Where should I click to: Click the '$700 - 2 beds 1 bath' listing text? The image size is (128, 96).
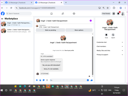[x=49, y=27]
